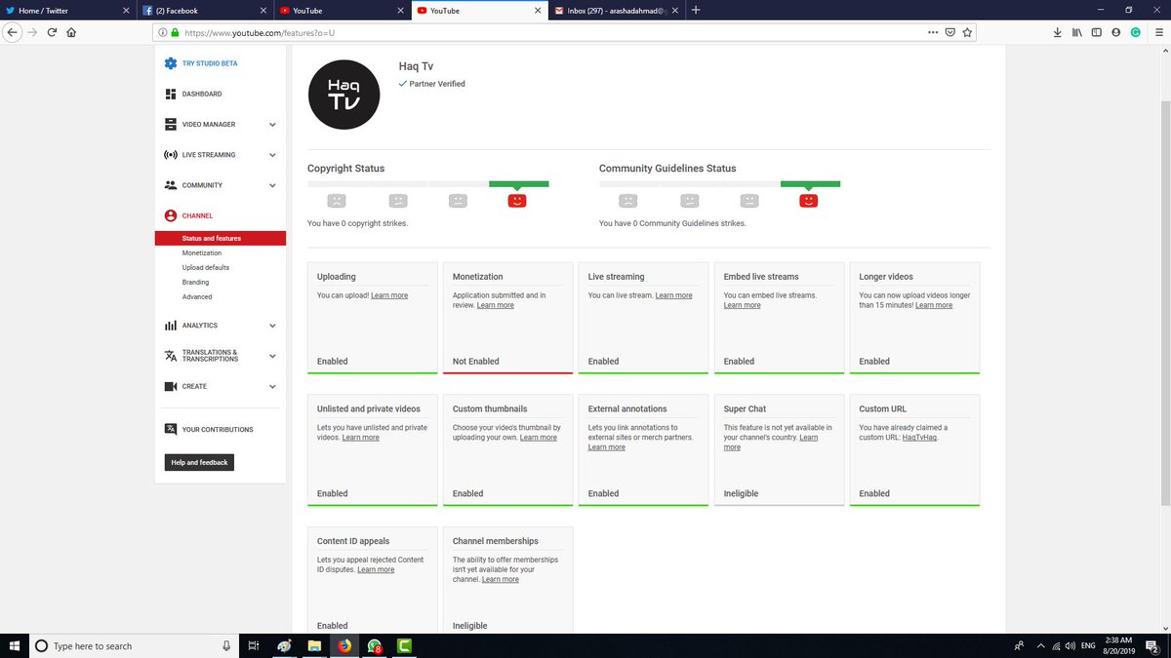Reload the page with refresh icon

pyautogui.click(x=52, y=31)
